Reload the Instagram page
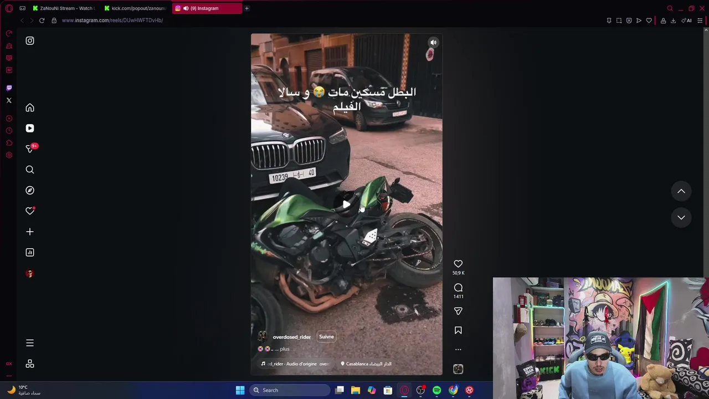709x399 pixels. click(42, 21)
